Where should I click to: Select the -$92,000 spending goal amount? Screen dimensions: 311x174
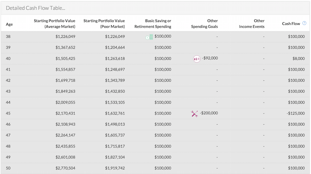(210, 58)
